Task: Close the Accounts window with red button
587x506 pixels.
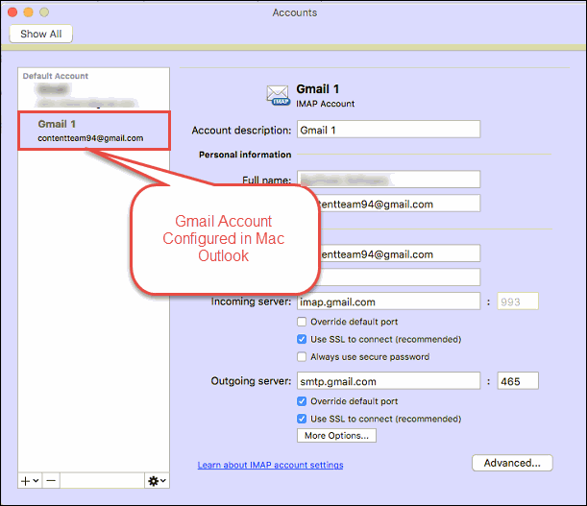Action: [12, 12]
